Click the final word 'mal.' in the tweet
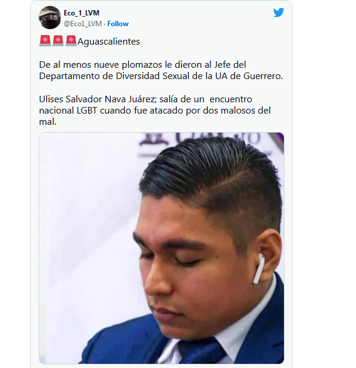Screen dimensions: 356x368 point(48,122)
